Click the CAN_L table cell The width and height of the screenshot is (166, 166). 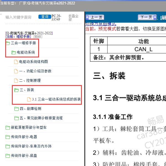pyautogui.click(x=143, y=49)
